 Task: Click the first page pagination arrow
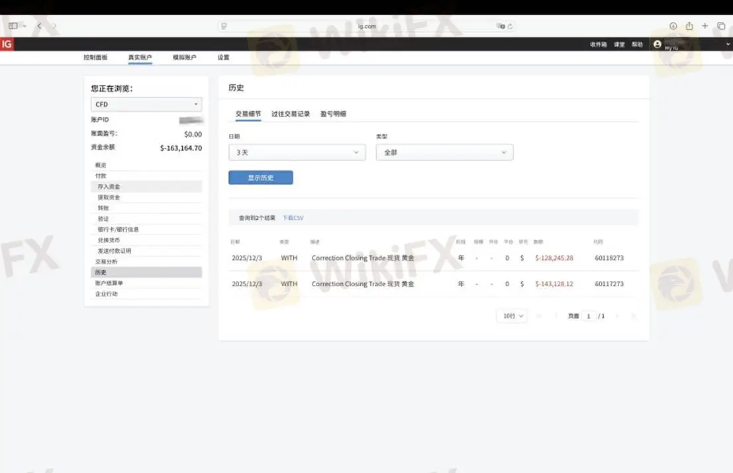tap(539, 316)
